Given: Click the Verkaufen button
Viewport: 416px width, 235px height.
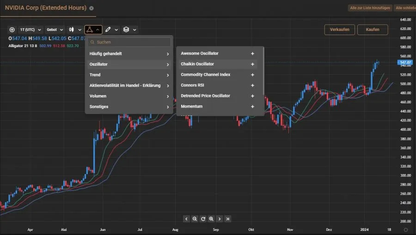Looking at the screenshot, I should pyautogui.click(x=340, y=30).
